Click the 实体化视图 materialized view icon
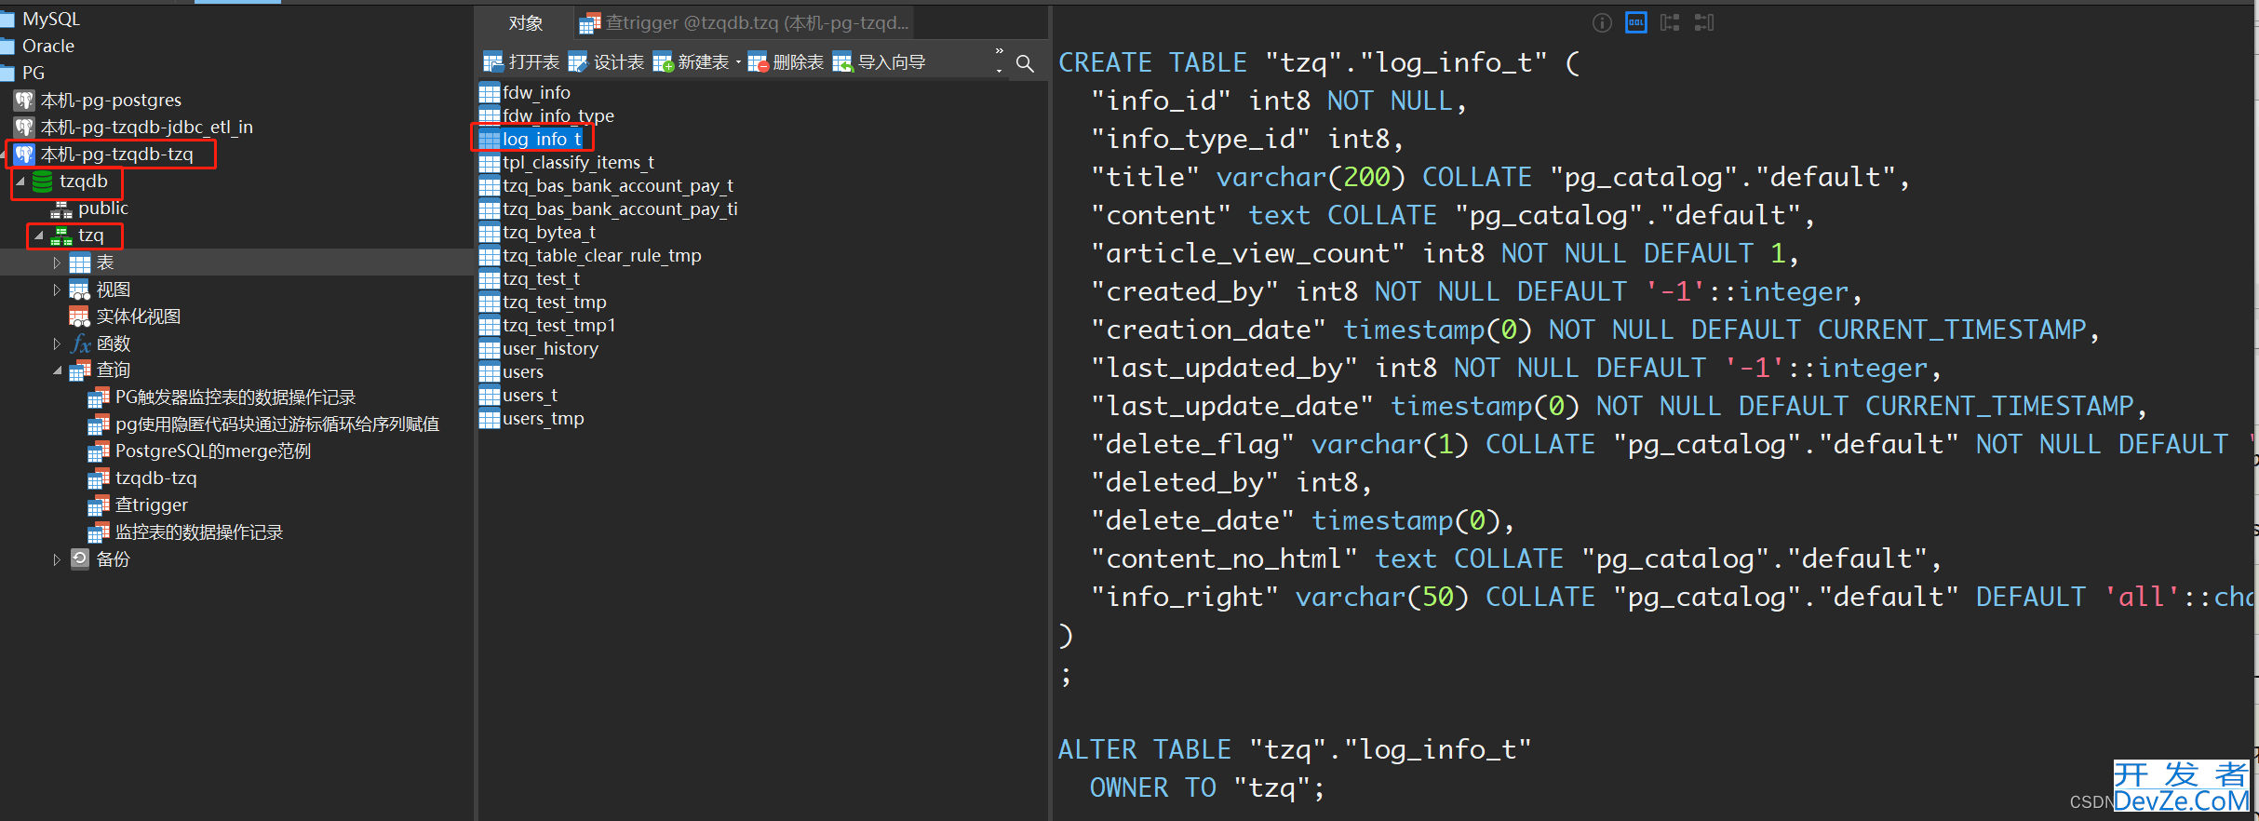The image size is (2259, 821). 80,317
